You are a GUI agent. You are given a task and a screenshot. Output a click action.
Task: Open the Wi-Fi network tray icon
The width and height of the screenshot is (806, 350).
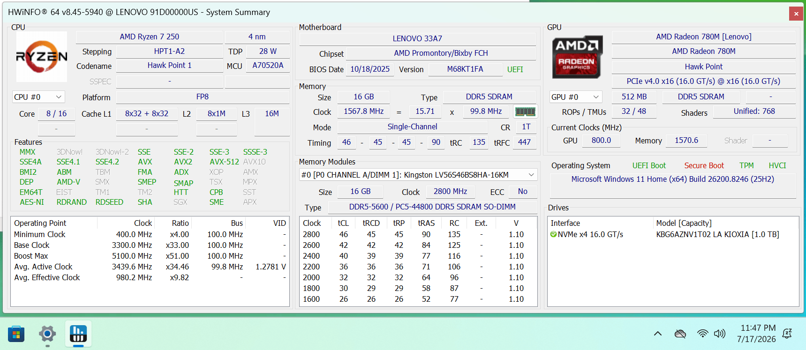702,334
